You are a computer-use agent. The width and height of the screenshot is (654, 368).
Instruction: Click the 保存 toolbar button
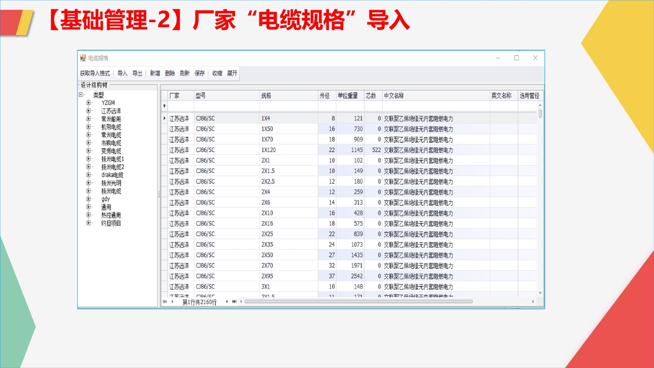199,74
